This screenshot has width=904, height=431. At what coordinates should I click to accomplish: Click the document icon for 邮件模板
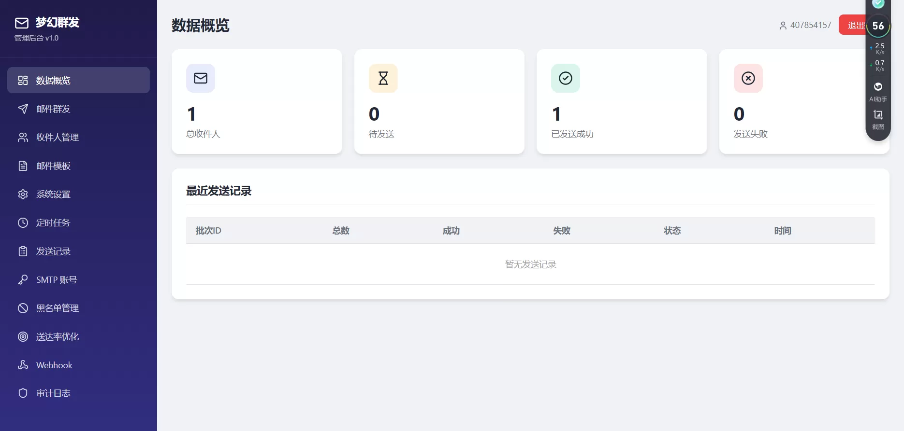[23, 166]
